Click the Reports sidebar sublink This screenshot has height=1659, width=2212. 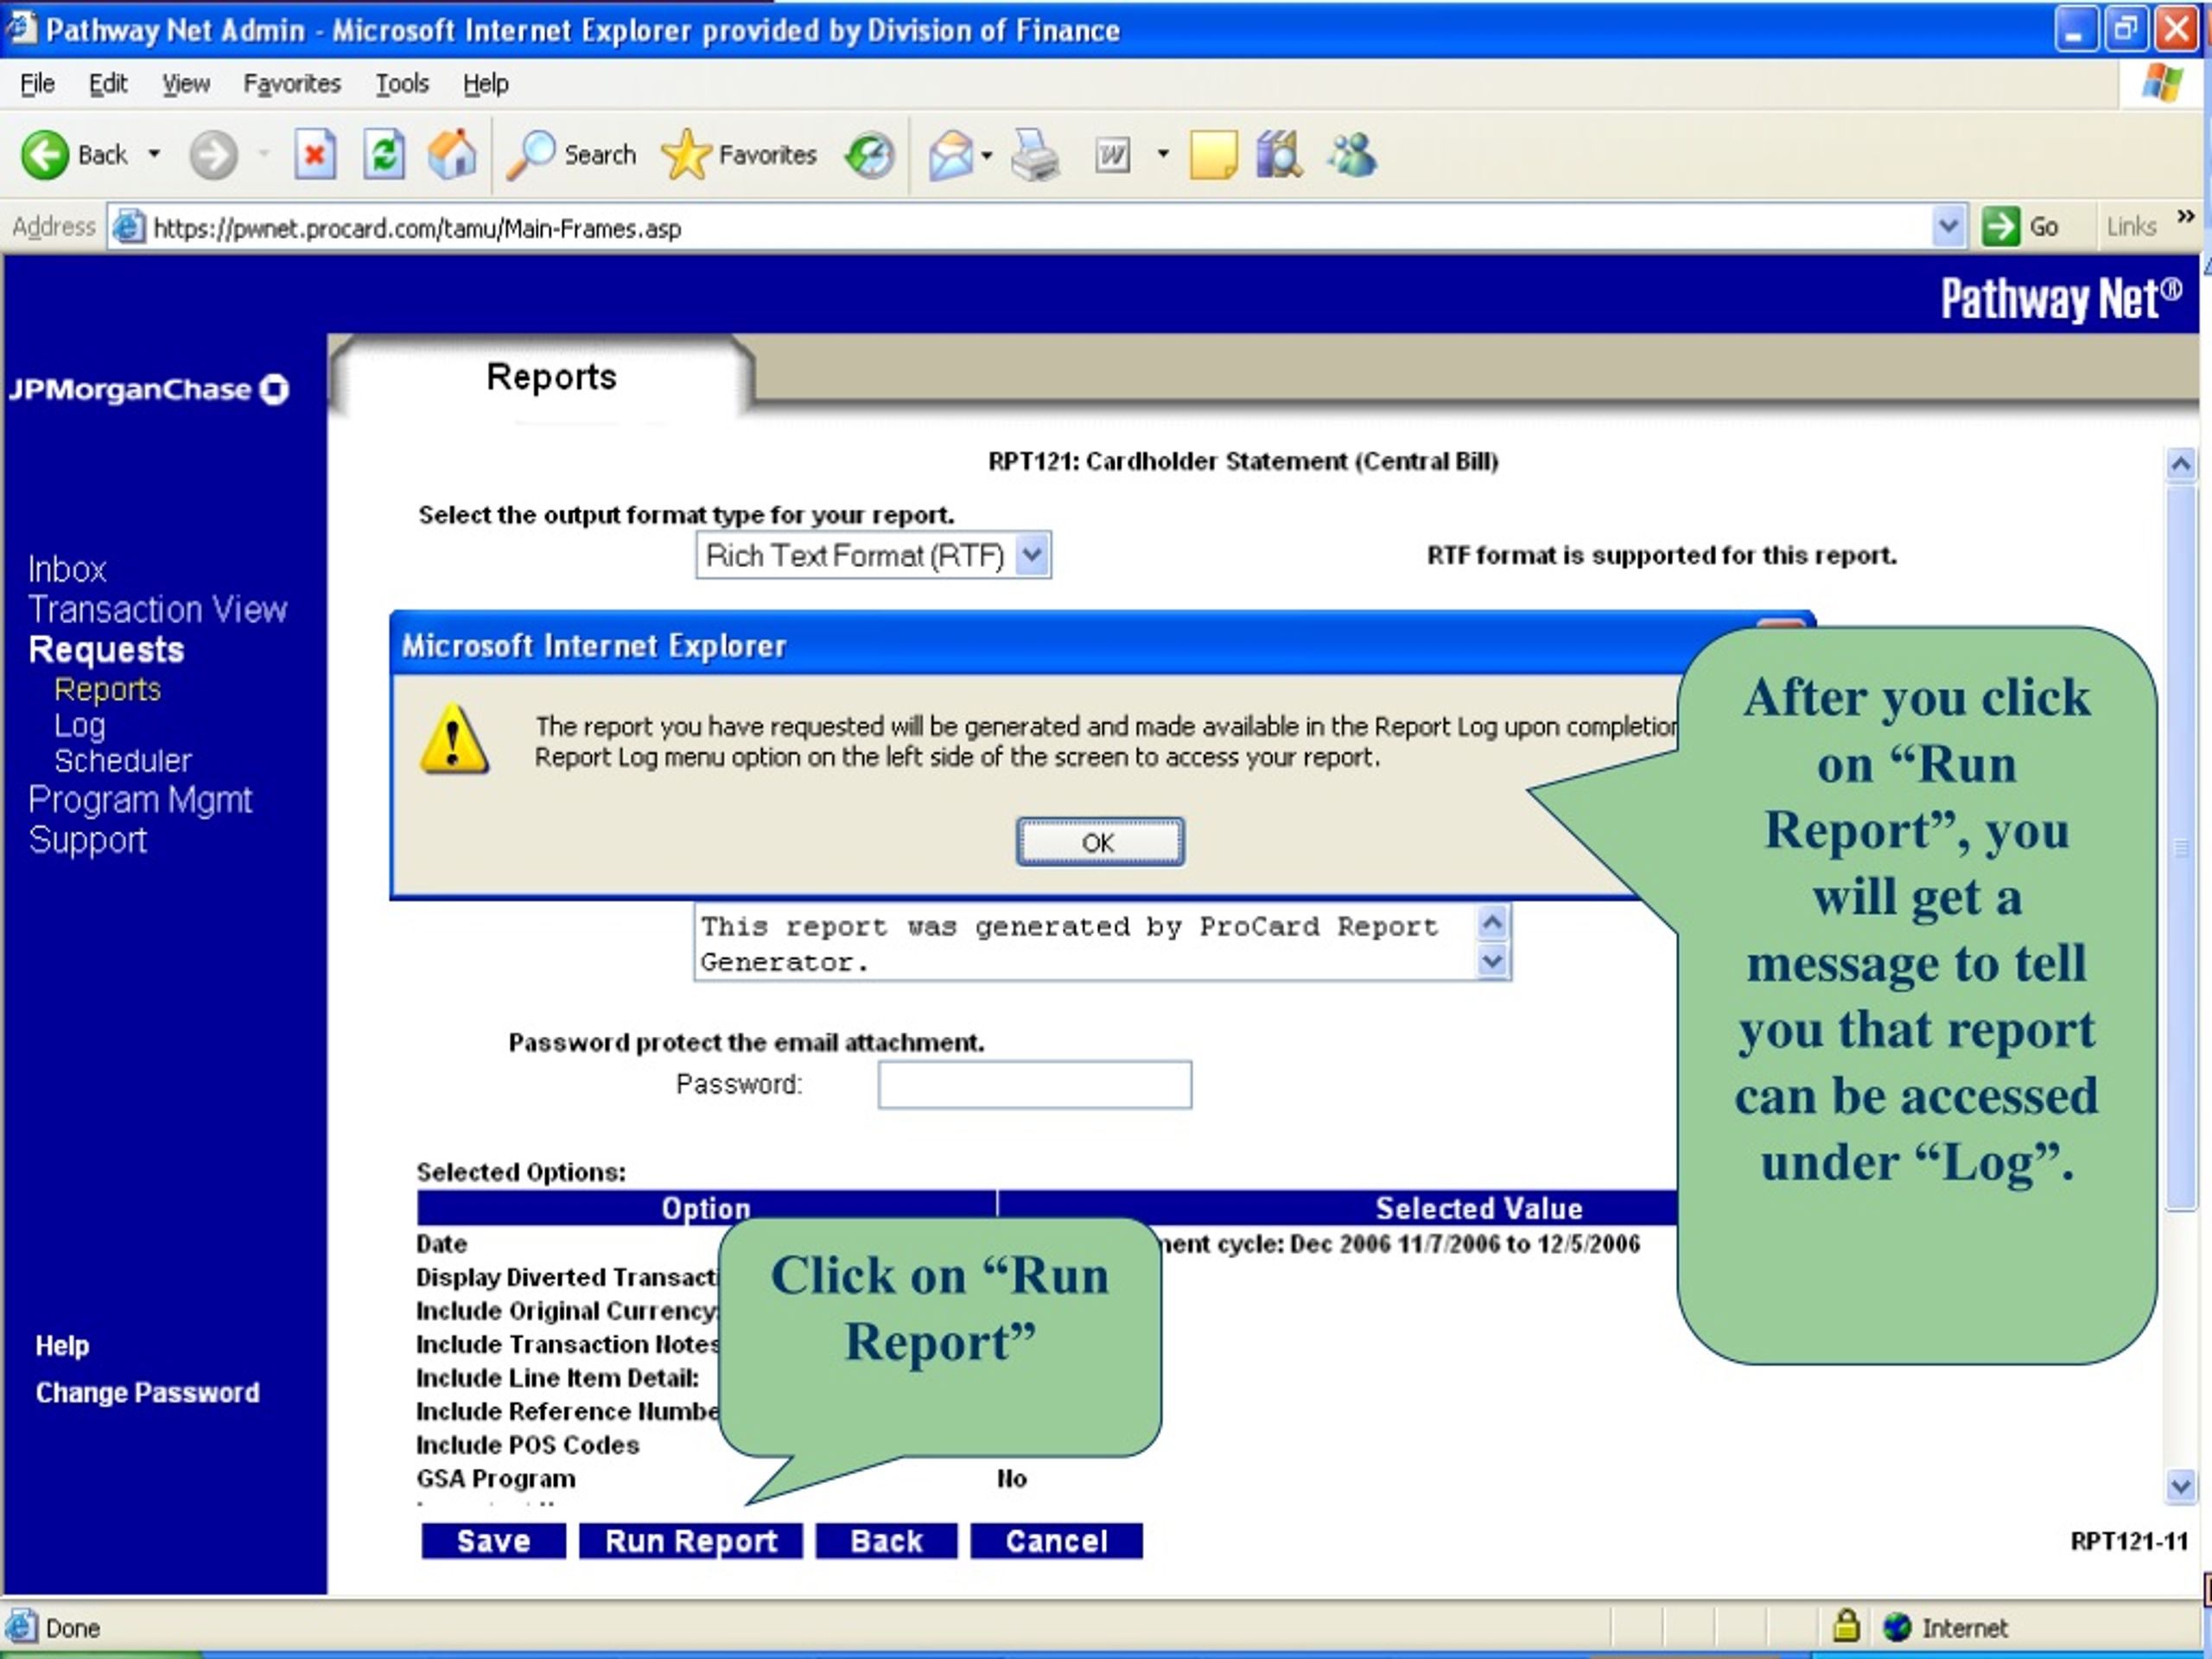(107, 689)
